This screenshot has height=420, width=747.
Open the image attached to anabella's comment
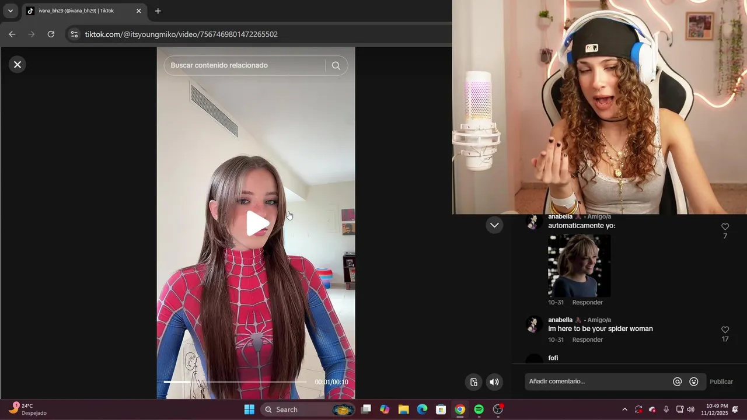(x=579, y=266)
